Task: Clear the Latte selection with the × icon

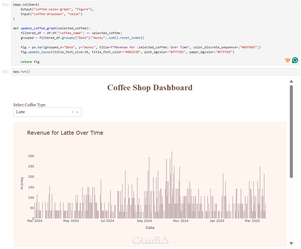Action: (x=73, y=112)
